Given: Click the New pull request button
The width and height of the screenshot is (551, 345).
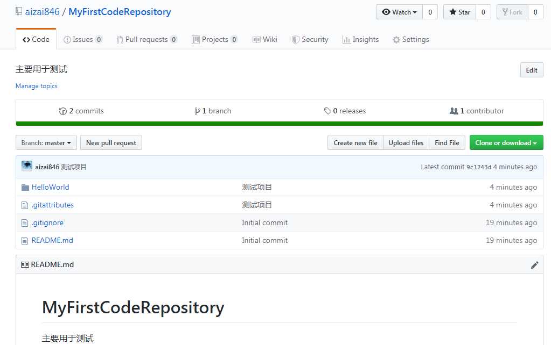Looking at the screenshot, I should (111, 143).
